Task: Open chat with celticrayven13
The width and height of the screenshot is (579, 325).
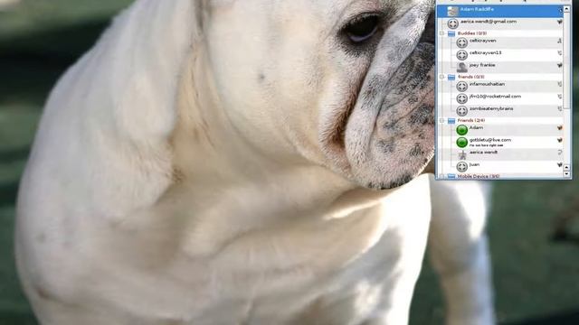Action: 485,53
